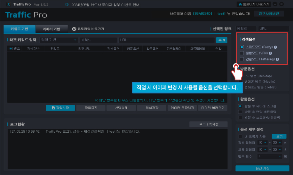The height and width of the screenshot is (175, 293).
Task: Click the 검색옵션 column header
Action: [x=113, y=49]
